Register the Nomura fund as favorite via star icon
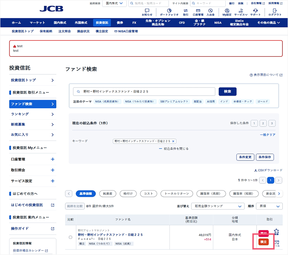Viewport: 288px width, 255px height. pos(276,230)
